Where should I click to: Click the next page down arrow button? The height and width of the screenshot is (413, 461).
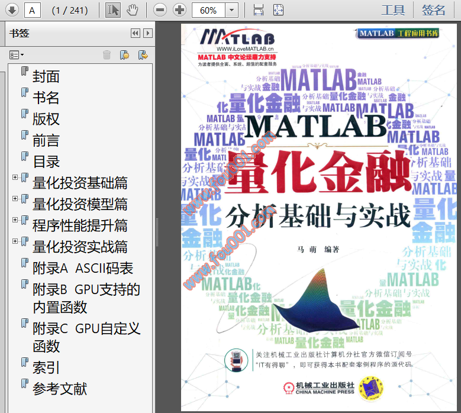[12, 10]
